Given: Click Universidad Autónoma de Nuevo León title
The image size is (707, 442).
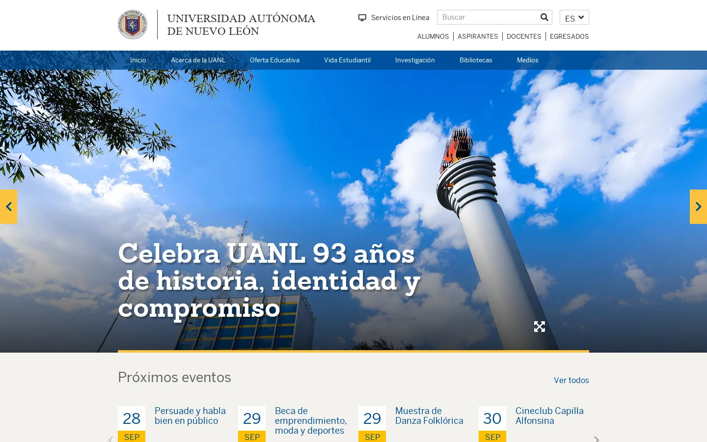Looking at the screenshot, I should pos(241,25).
